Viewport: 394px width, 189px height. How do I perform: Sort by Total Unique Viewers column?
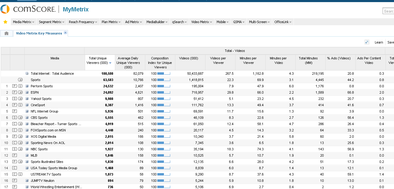(100, 61)
